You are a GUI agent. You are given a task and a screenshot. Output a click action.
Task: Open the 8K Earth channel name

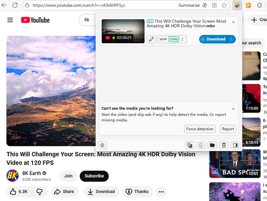pyautogui.click(x=32, y=173)
